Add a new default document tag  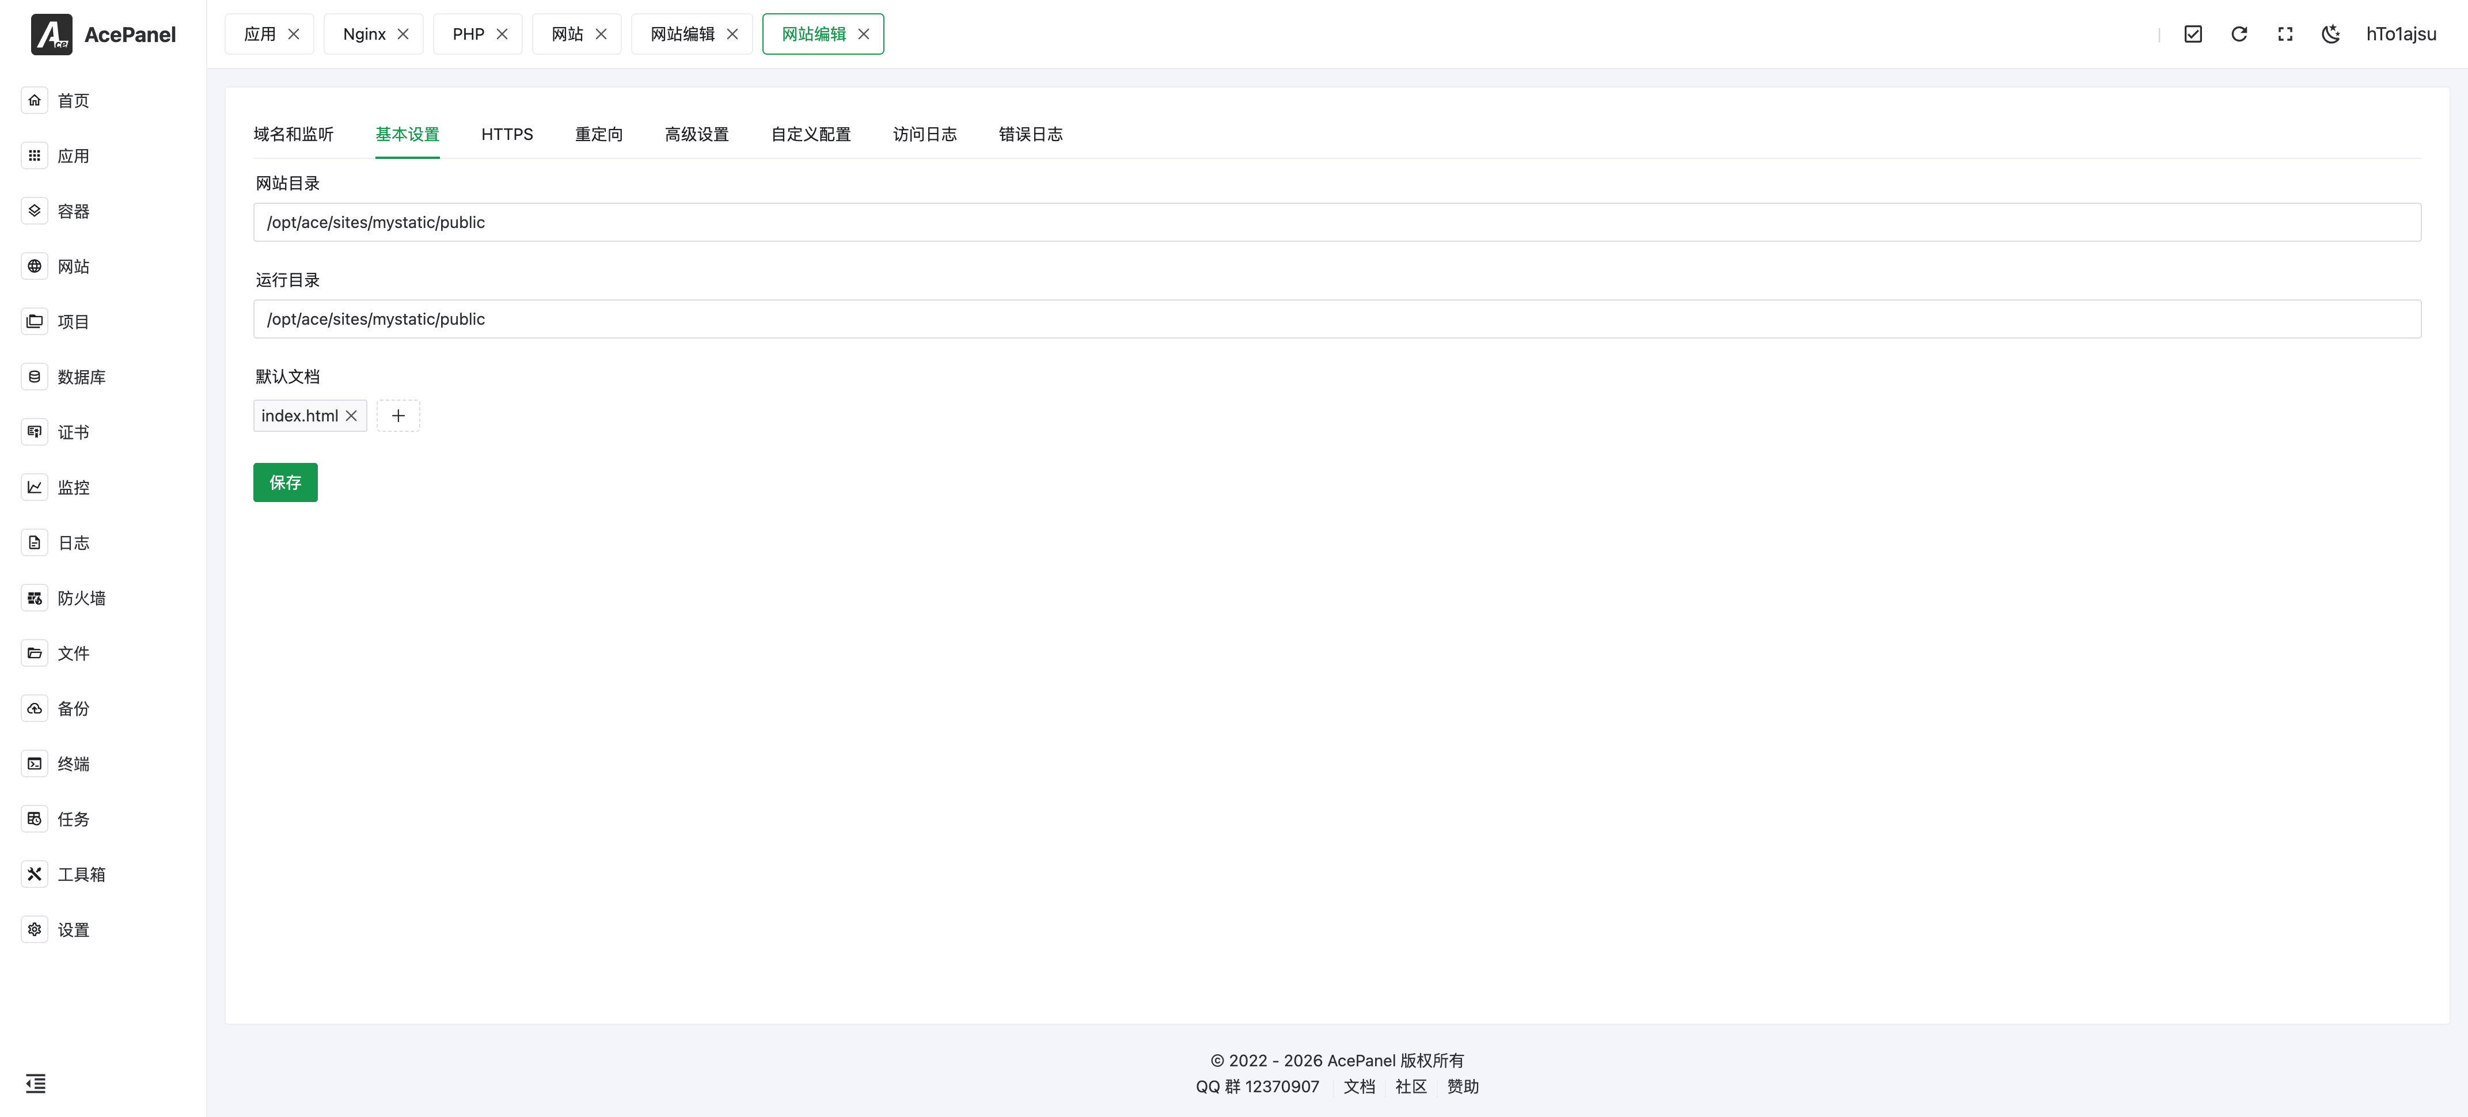(x=398, y=416)
